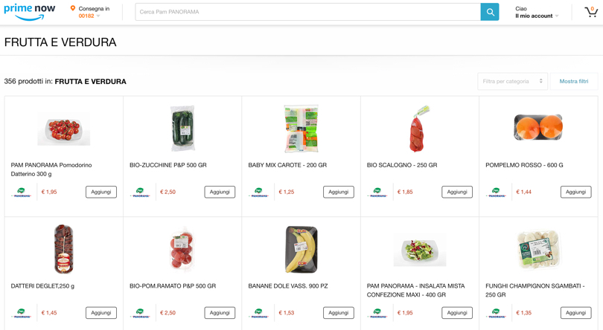The height and width of the screenshot is (330, 603).
Task: Open Pomodorino Datterino product image
Action: tap(64, 129)
